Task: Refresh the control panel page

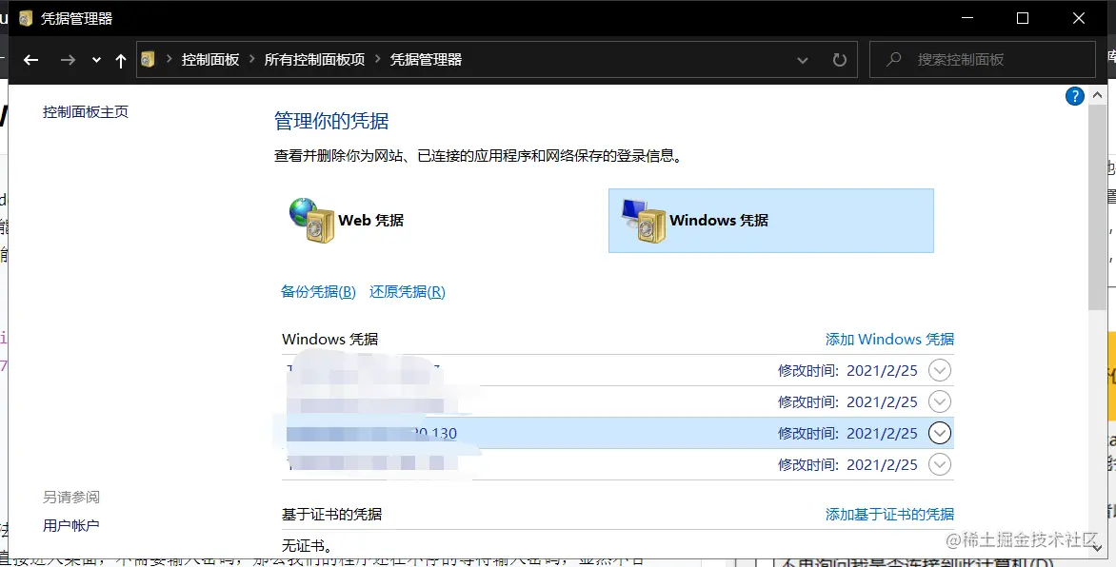Action: pos(840,60)
